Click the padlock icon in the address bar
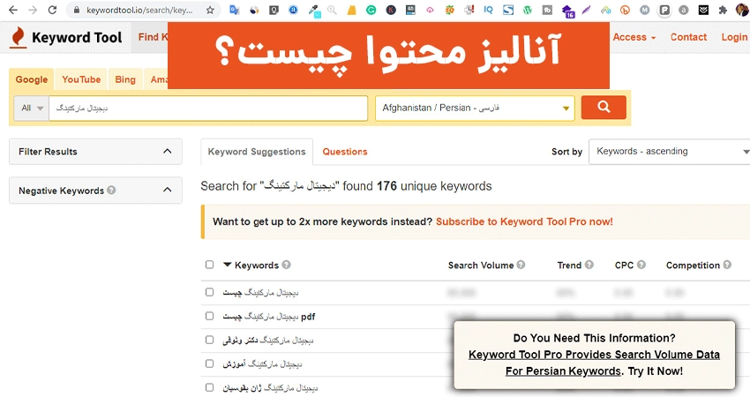The height and width of the screenshot is (397, 750). pos(77,10)
